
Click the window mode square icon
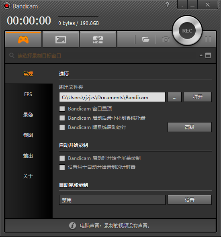[x=208, y=55]
